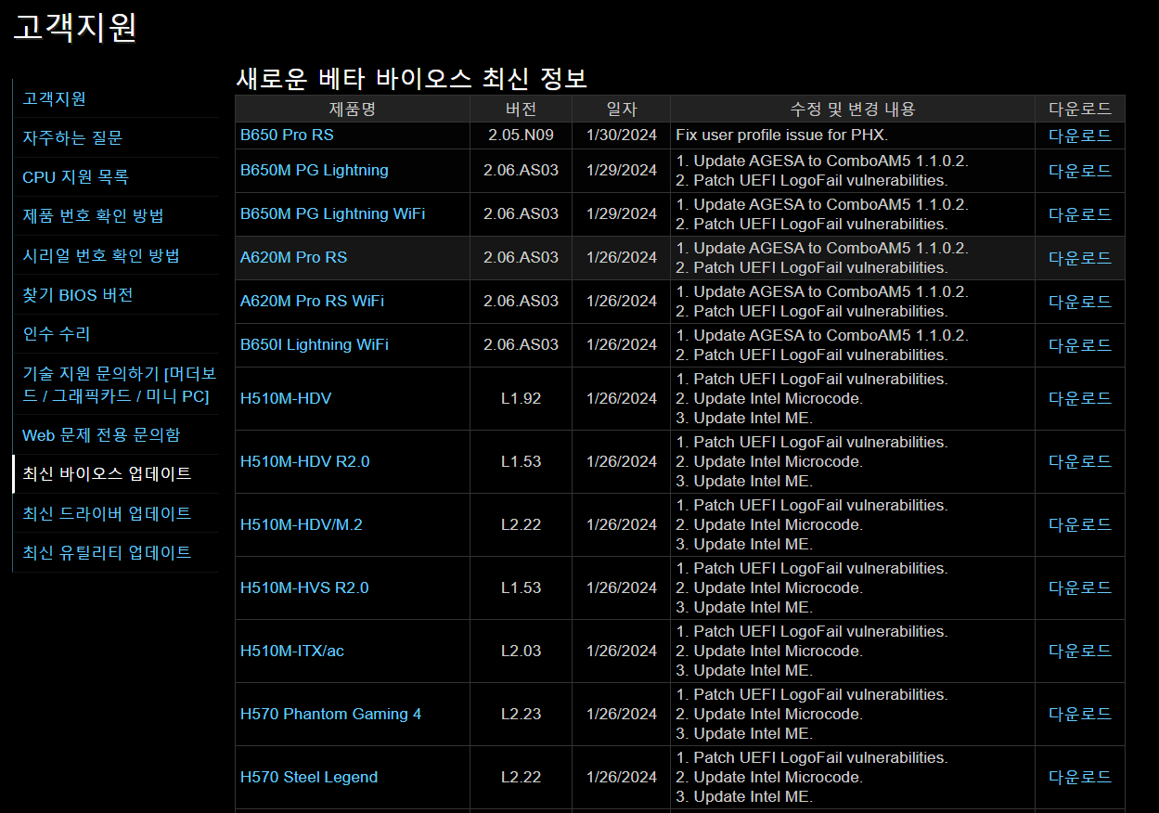Download BIOS for H570 Phantom Gaming 4
Image resolution: width=1159 pixels, height=813 pixels.
(1080, 714)
